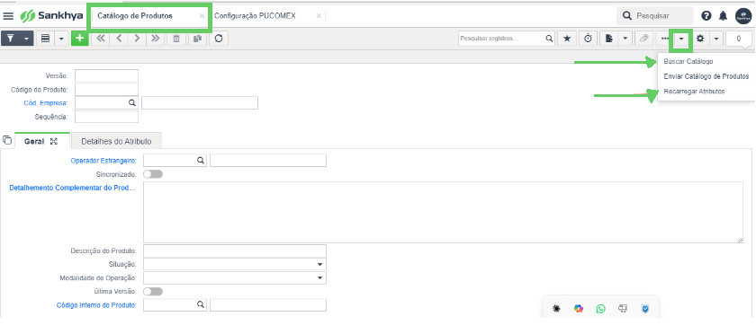Select the Geral tab
The width and height of the screenshot is (756, 334).
click(34, 142)
